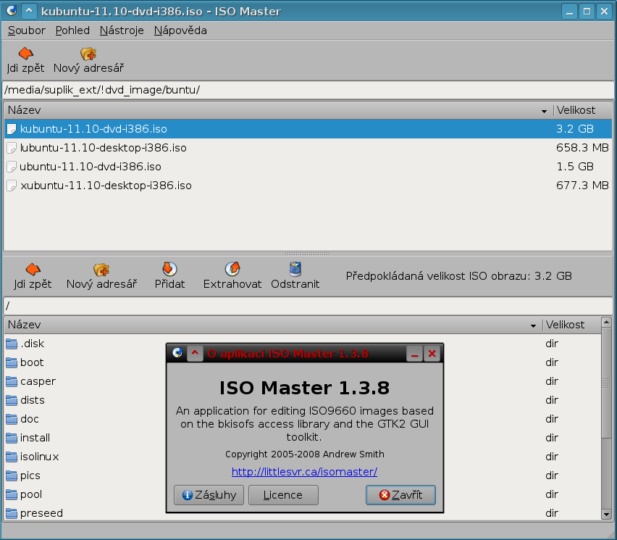The width and height of the screenshot is (617, 540).
Task: Click the scrollbar up arrow in ISO list
Action: (x=606, y=323)
